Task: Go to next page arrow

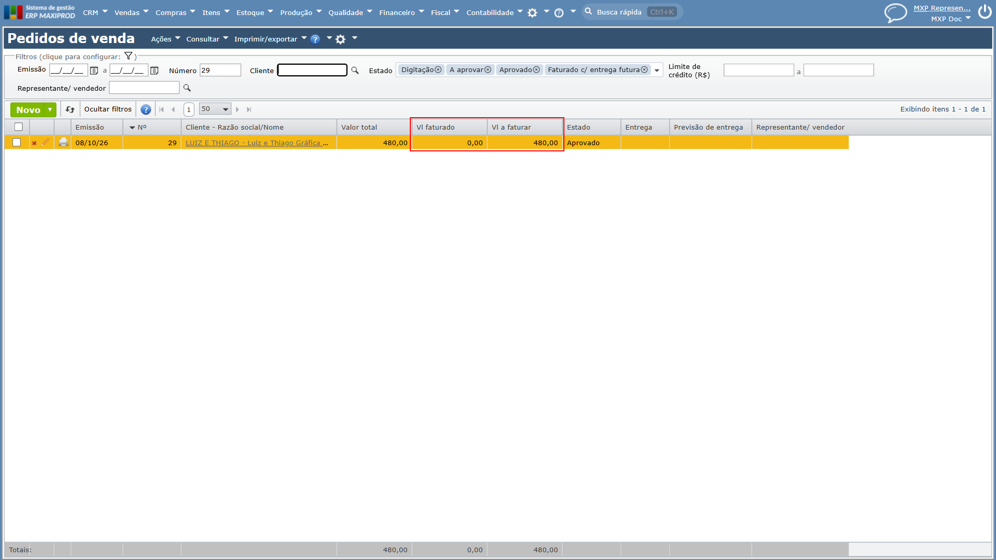Action: 238,109
